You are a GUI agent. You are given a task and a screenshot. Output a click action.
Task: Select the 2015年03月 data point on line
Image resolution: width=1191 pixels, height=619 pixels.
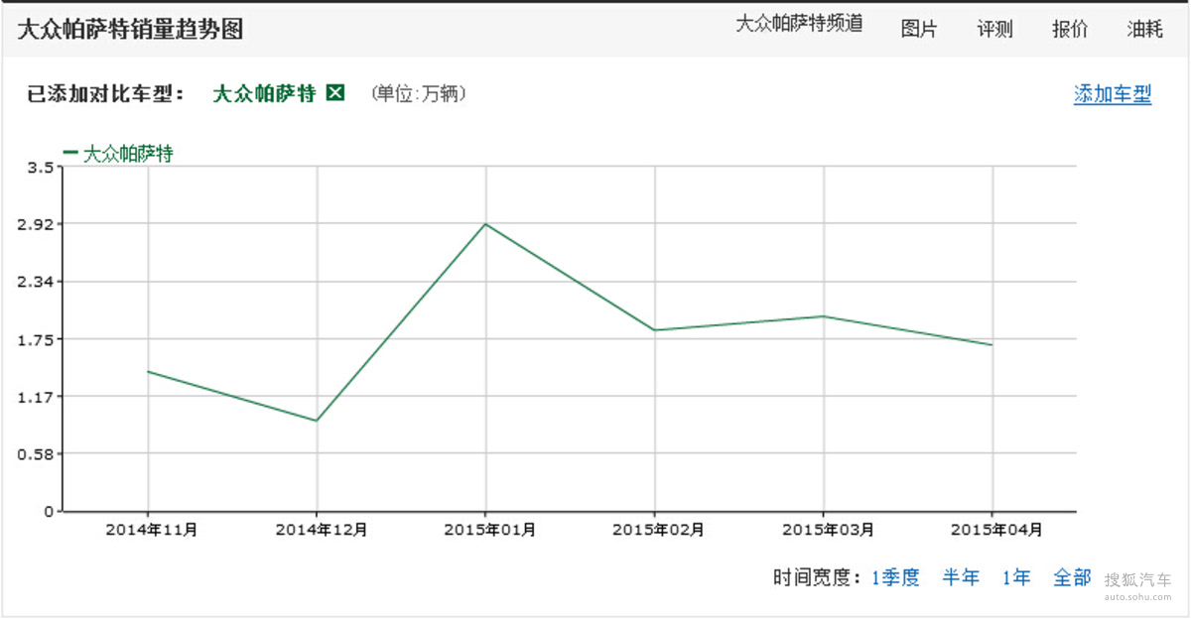tap(824, 316)
